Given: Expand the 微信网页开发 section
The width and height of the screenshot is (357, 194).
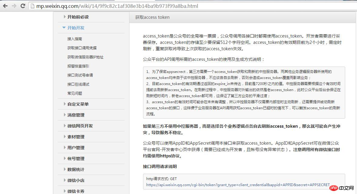Looking at the screenshot, I should tap(79, 126).
